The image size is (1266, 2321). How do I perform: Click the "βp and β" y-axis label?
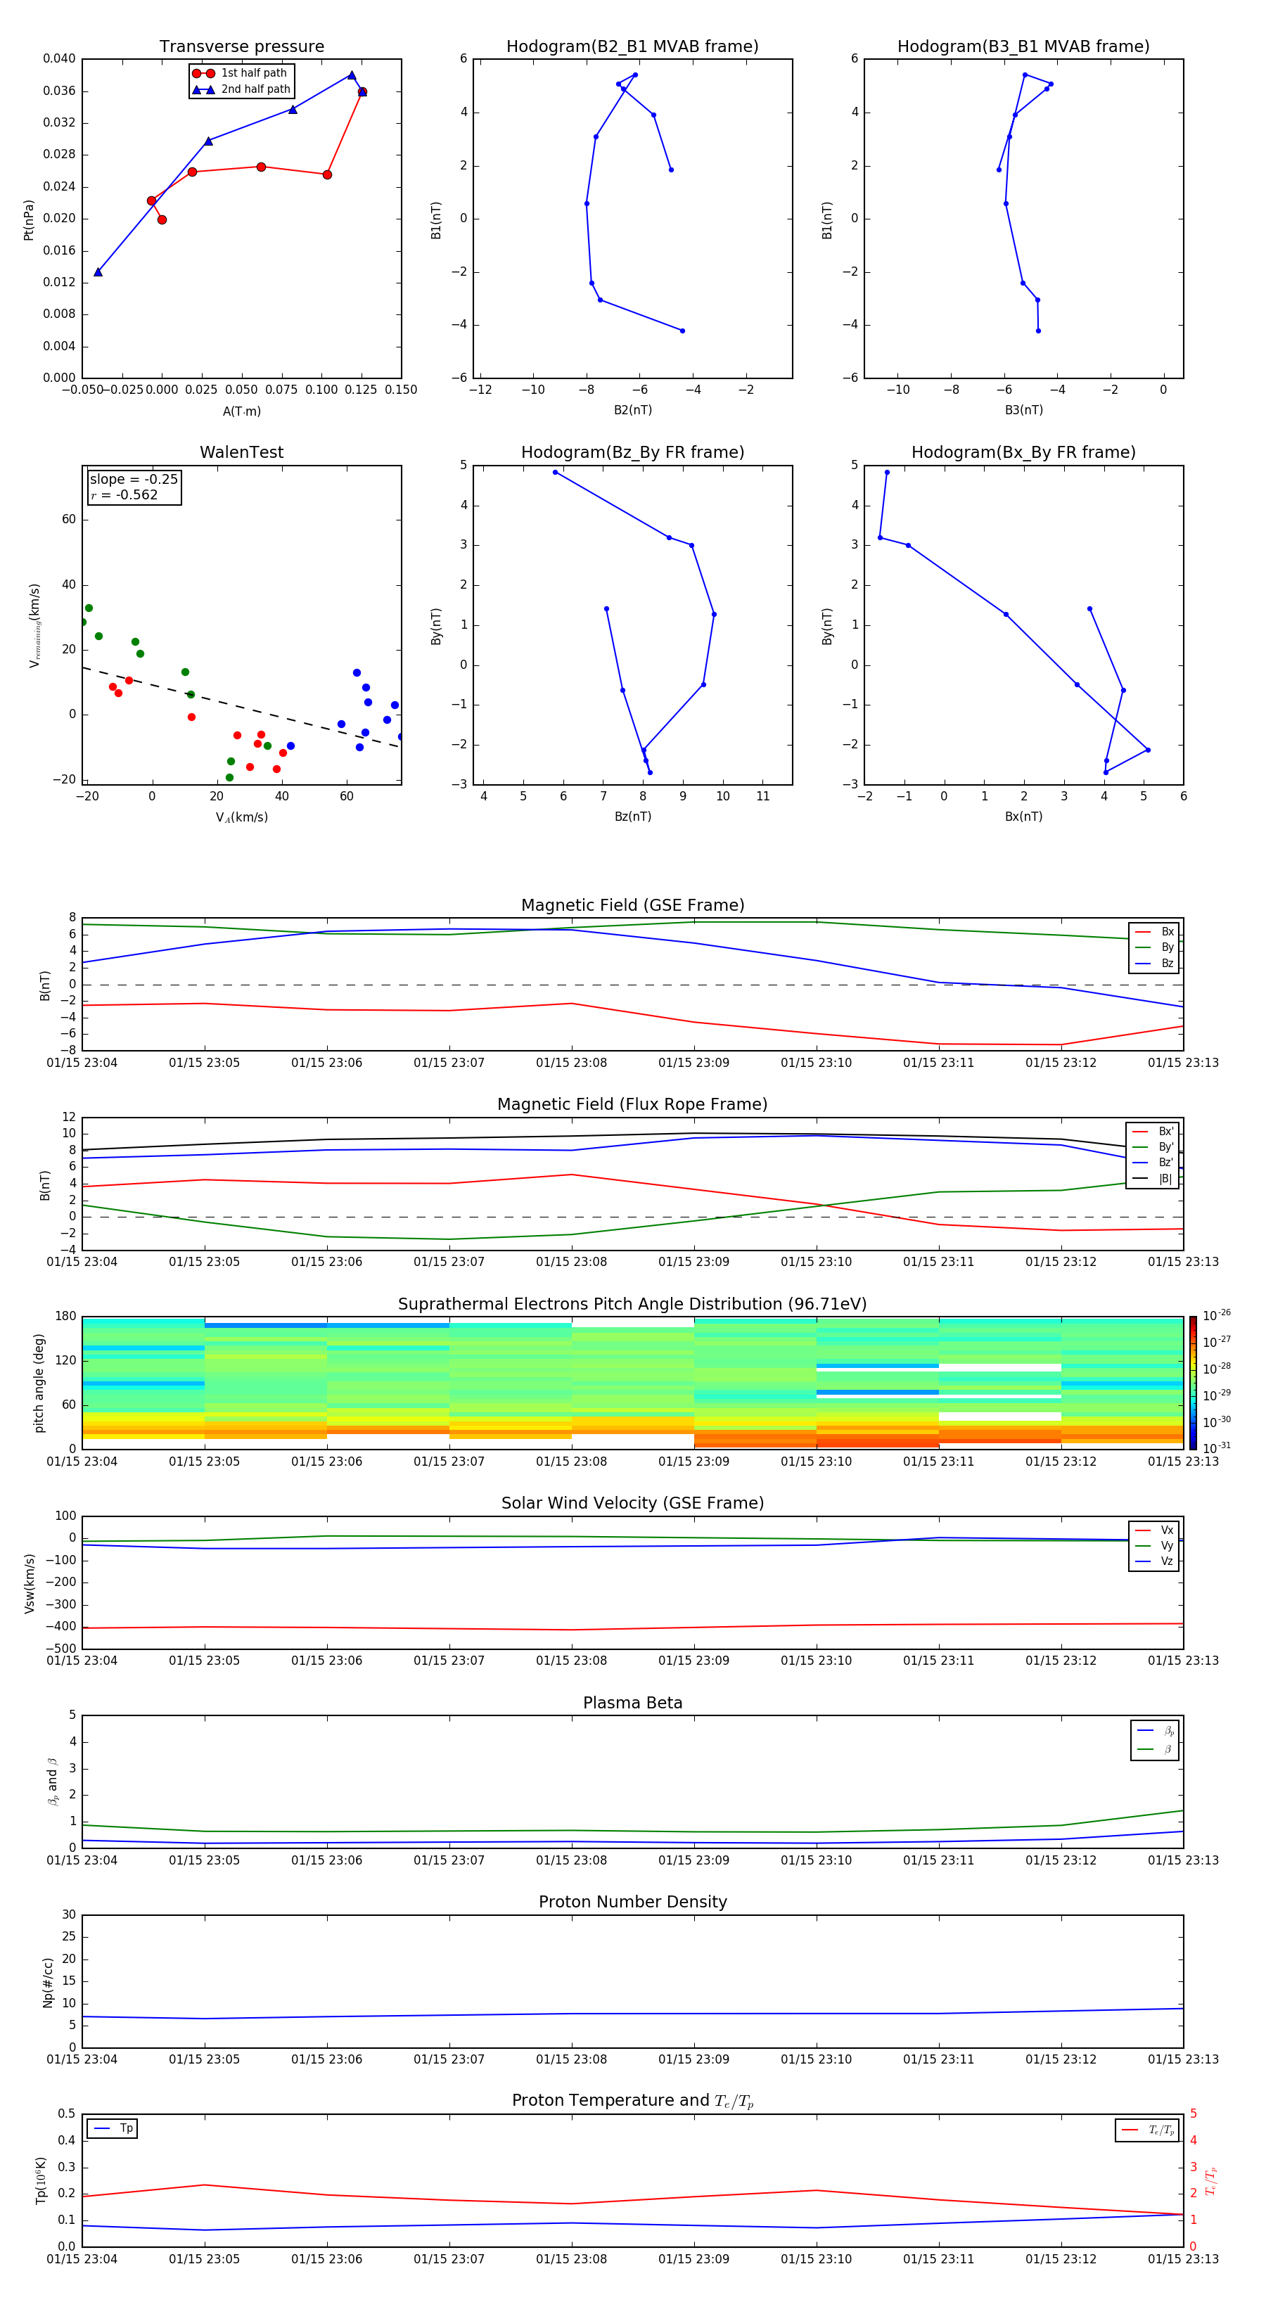coord(52,1782)
